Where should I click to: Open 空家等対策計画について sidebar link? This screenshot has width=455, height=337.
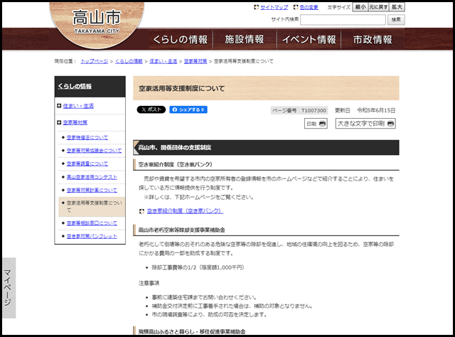pyautogui.click(x=92, y=190)
